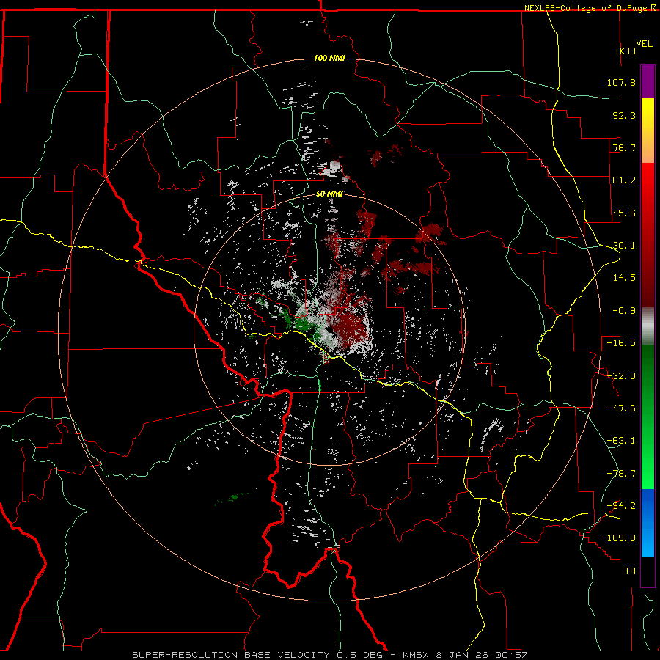Screen dimensions: 660x660
Task: Click the 50 NMI range ring label
Action: coord(329,194)
